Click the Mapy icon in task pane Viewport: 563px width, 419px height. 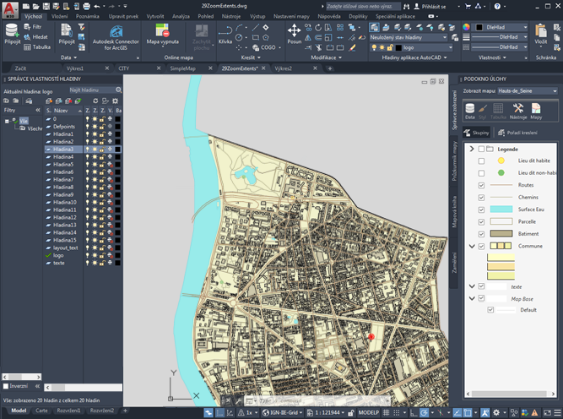[x=535, y=109]
